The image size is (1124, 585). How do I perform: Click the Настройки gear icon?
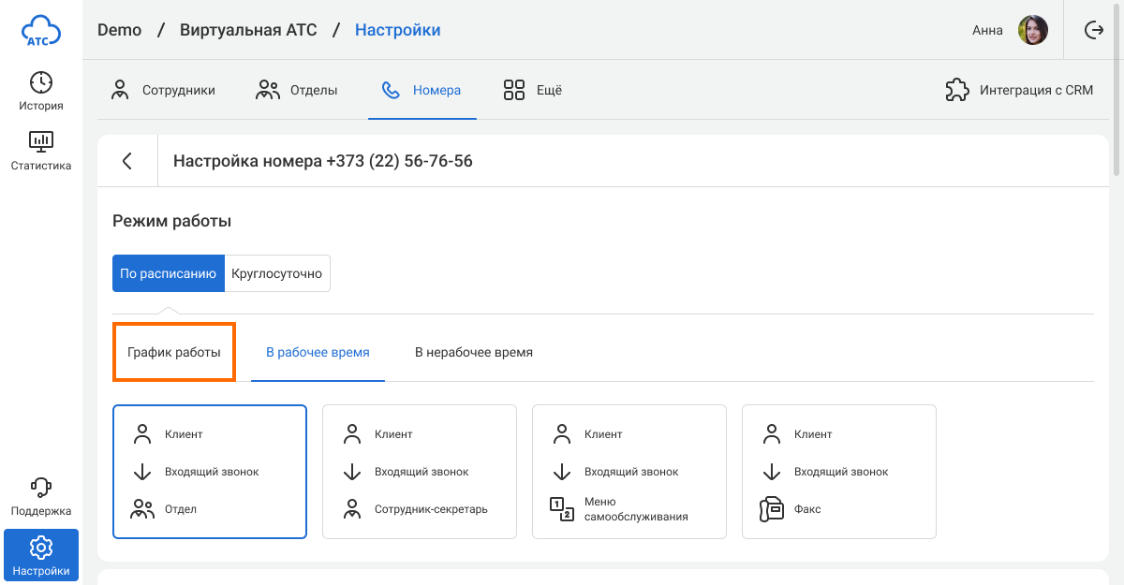(41, 547)
